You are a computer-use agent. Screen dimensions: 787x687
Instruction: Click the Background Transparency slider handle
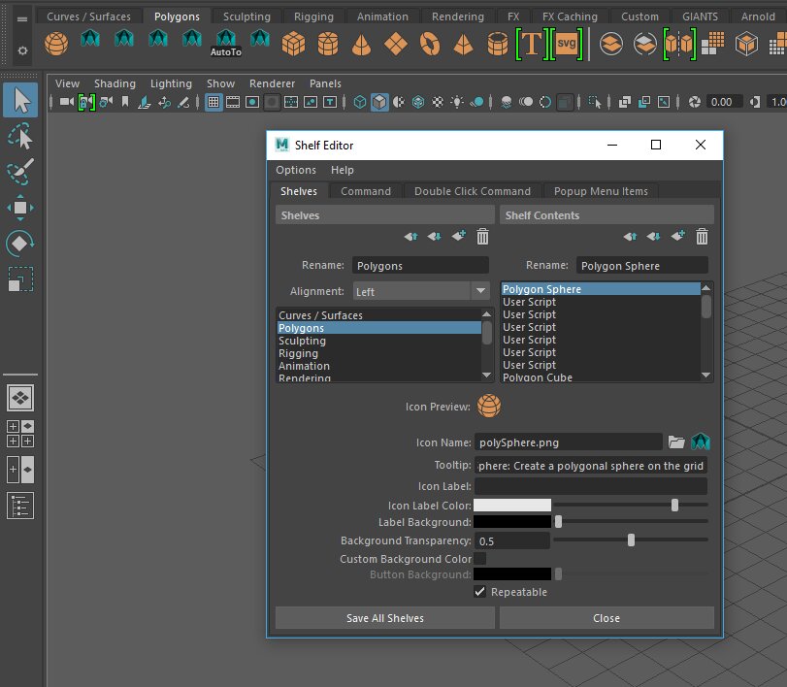click(x=631, y=540)
